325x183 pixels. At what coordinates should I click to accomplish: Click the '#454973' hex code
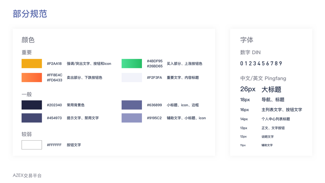[x=54, y=118]
